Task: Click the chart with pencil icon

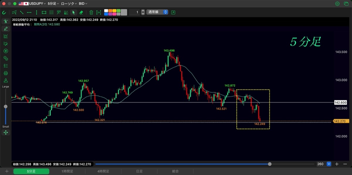Action: (6, 44)
